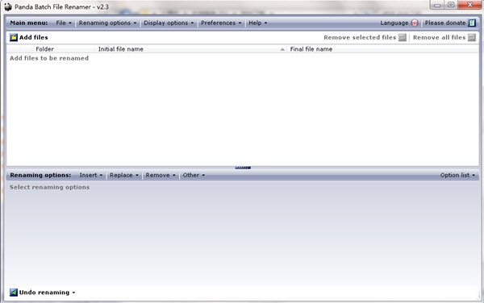Click the Undo renaming green arrow icon
This screenshot has height=303, width=484.
pyautogui.click(x=14, y=293)
